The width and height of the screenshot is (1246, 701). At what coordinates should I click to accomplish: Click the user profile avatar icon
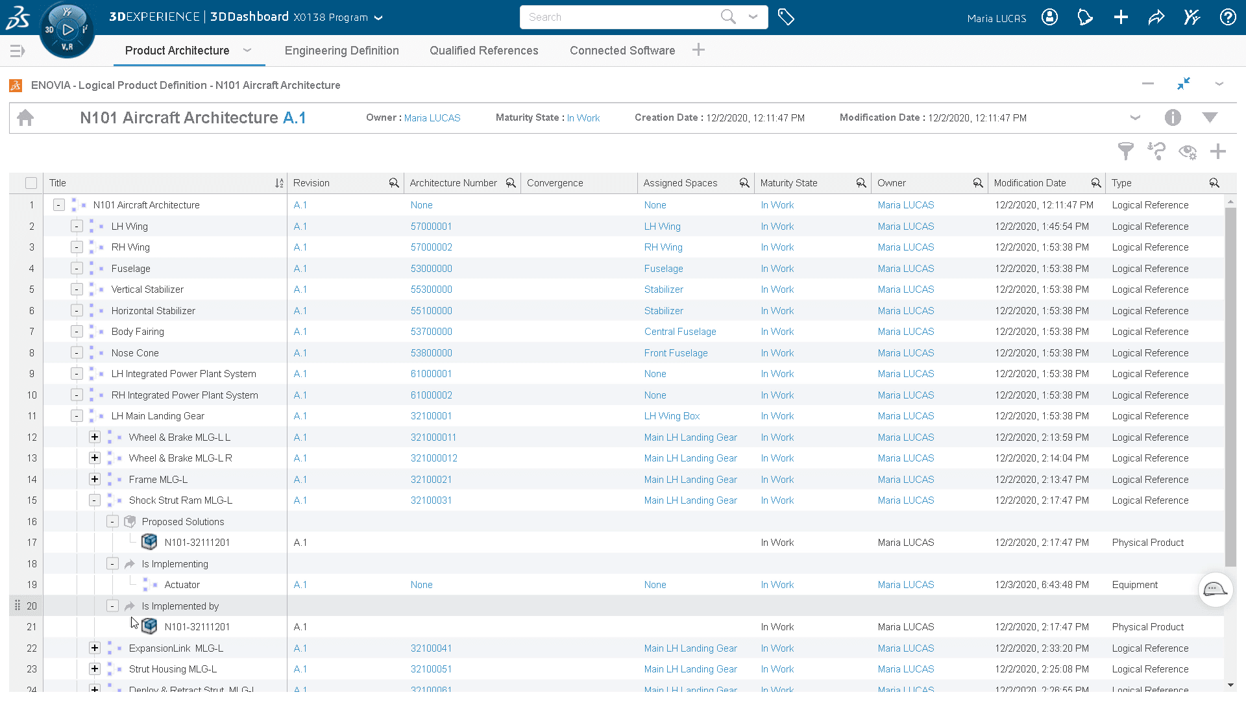point(1049,18)
